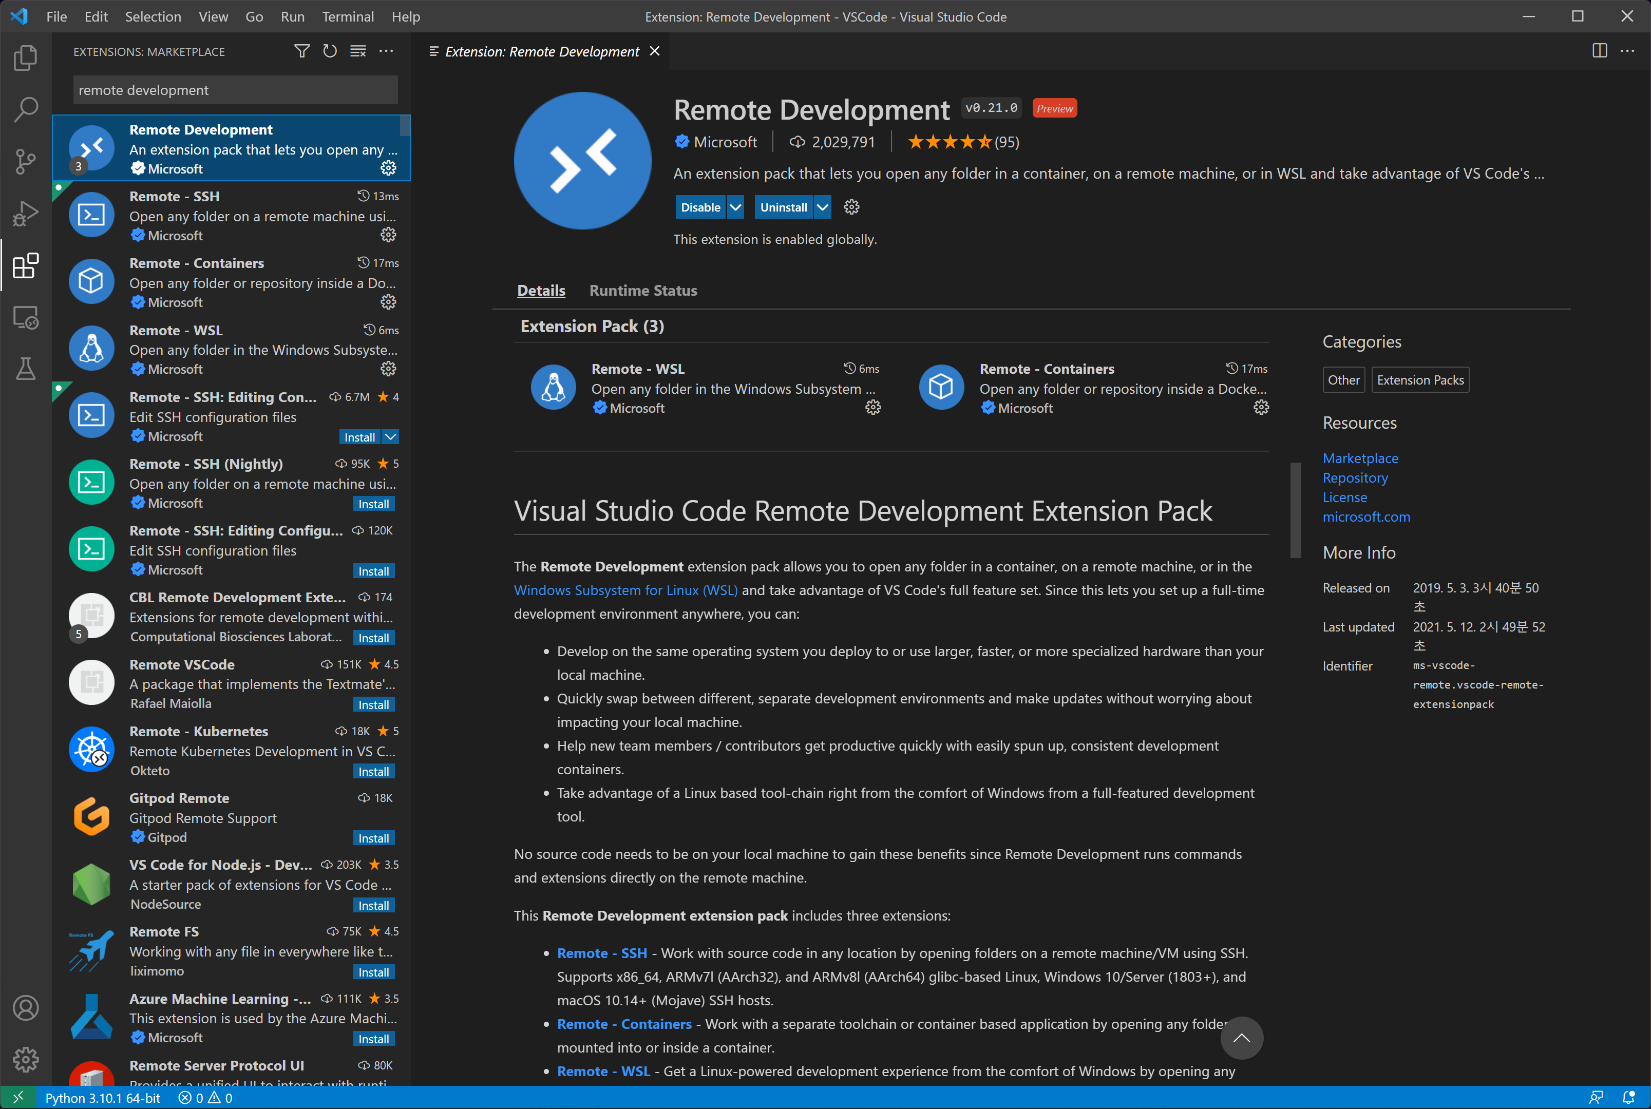The height and width of the screenshot is (1109, 1651).
Task: Open the Explorer view in activity bar
Action: click(x=26, y=58)
